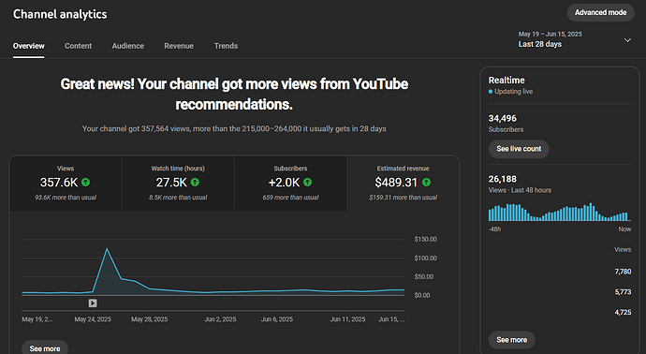
Task: Click green up arrow beside 27.5K watch time
Action: point(195,182)
